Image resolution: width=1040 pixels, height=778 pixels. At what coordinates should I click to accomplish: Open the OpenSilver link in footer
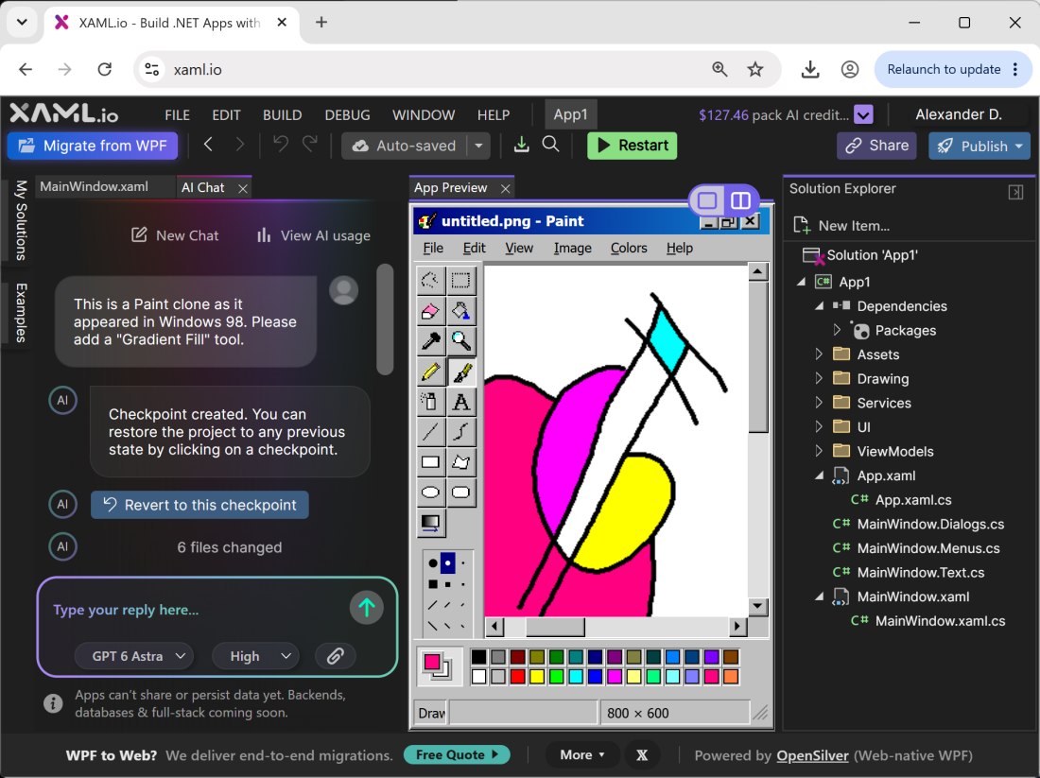[x=812, y=755]
